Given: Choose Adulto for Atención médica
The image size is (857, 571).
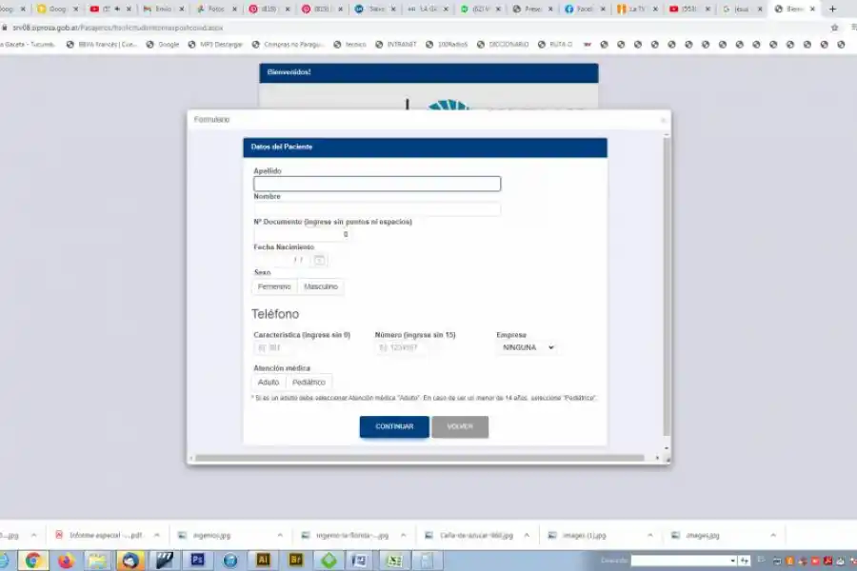Looking at the screenshot, I should coord(269,382).
